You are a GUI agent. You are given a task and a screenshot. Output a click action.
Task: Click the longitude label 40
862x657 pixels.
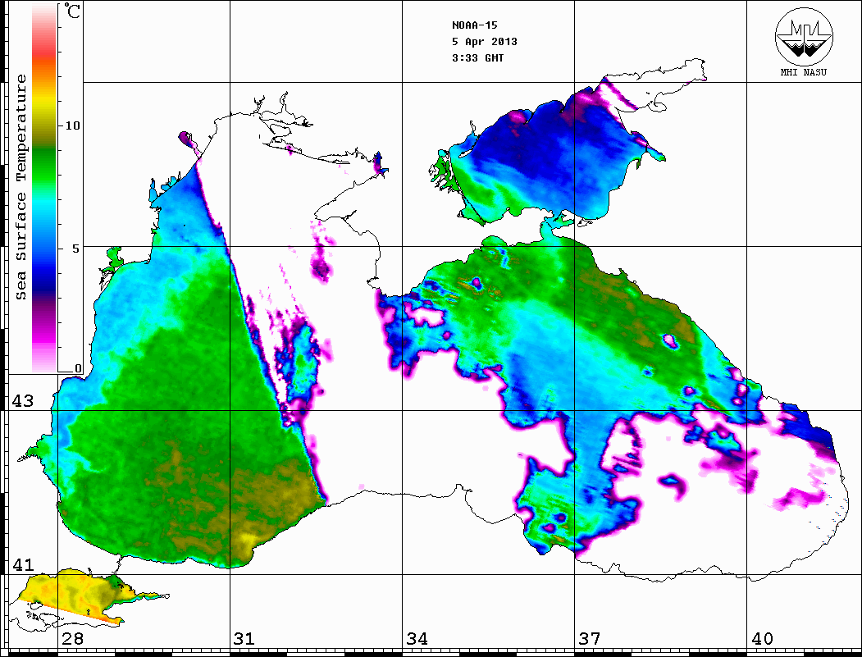(762, 638)
